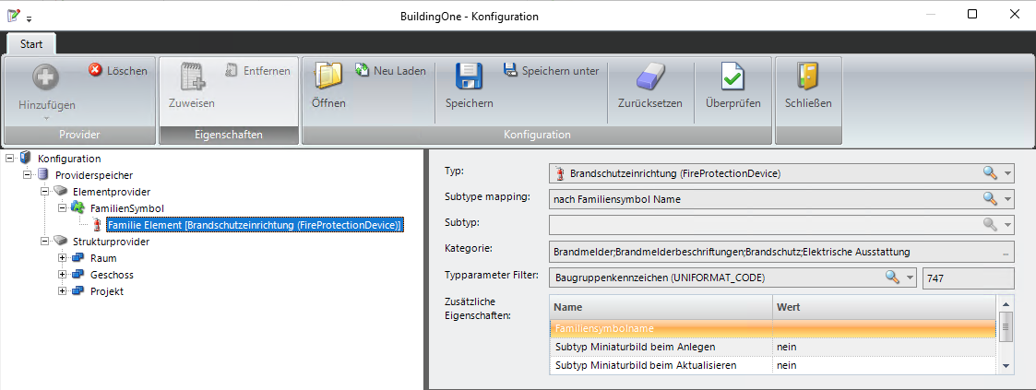Screen dimensions: 1036x390
Task: Expand the Raum node
Action: coord(62,258)
